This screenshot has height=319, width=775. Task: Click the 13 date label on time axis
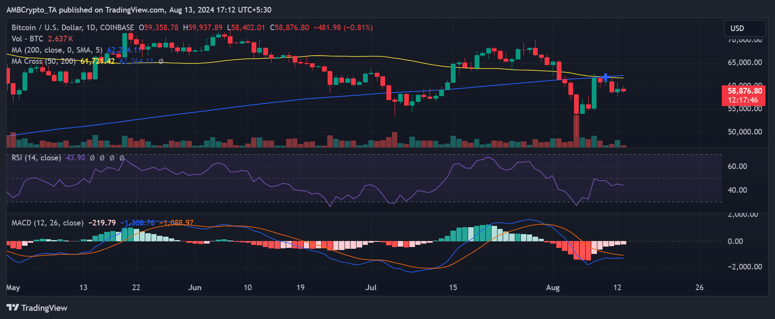[x=83, y=288]
